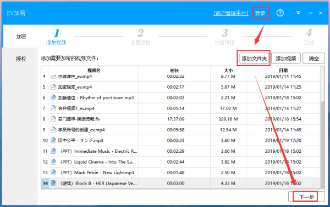The image size is (330, 207).
Task: Open the 商户管理平台 link
Action: 231,13
